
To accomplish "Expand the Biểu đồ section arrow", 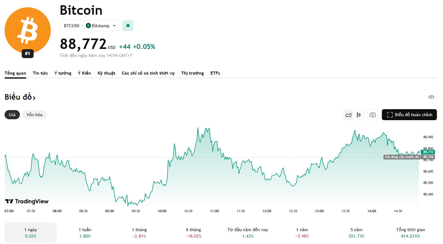I will (x=34, y=98).
